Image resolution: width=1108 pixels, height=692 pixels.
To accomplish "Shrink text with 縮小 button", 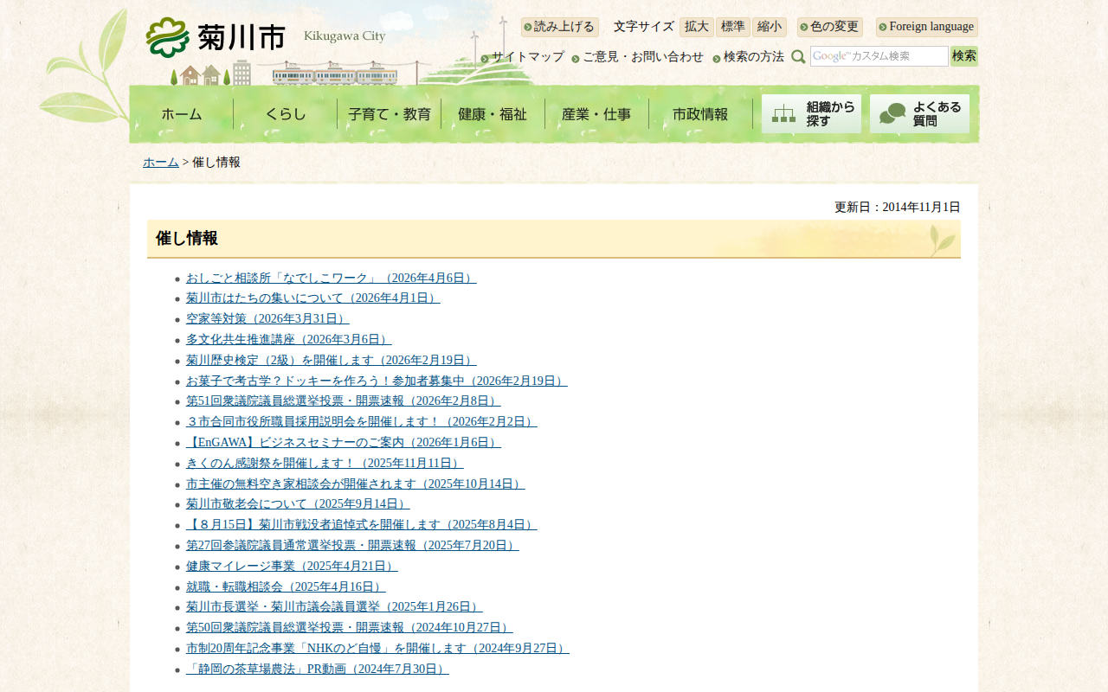I will (x=770, y=27).
